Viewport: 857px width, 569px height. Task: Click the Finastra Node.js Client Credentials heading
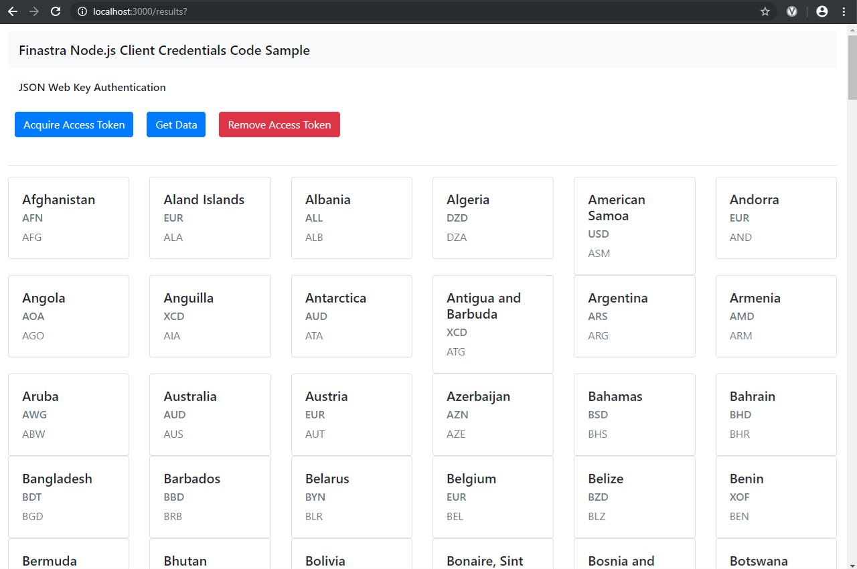(164, 50)
